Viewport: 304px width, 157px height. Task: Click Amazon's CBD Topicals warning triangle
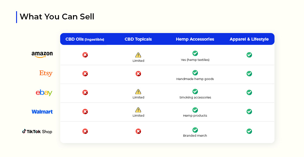[x=138, y=55]
